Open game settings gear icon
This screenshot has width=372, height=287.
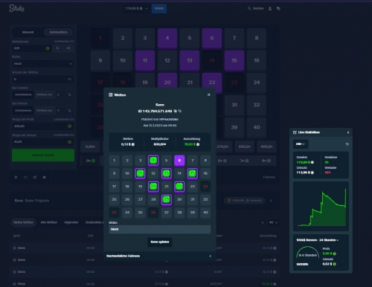coord(16,177)
